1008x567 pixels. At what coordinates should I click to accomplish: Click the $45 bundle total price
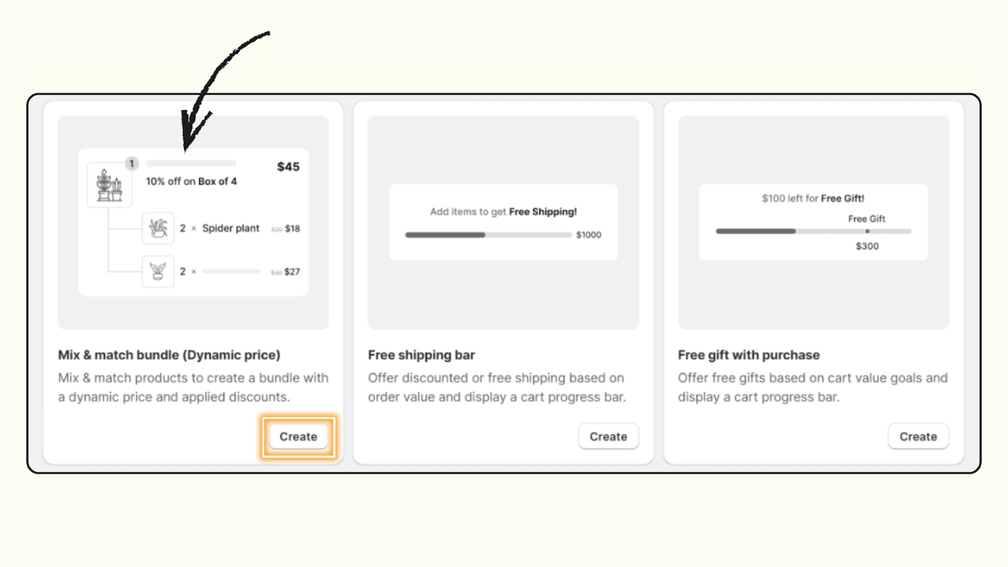pos(287,167)
